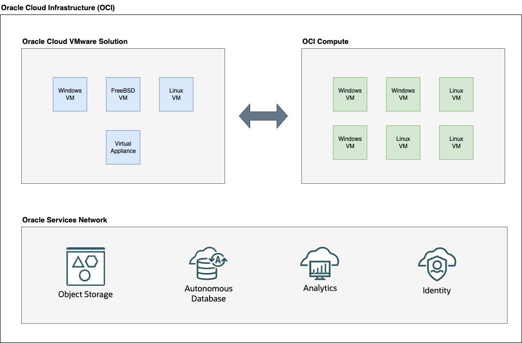Image resolution: width=522 pixels, height=343 pixels.
Task: Click the Analytics text label
Action: 320,288
